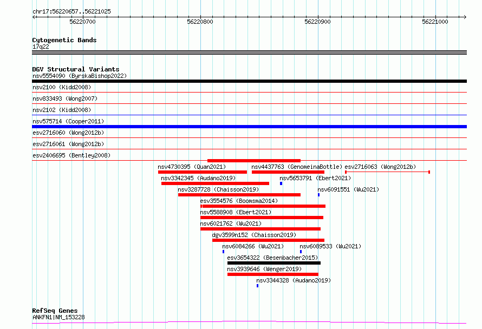
Task: Click the 17q22 cytogenetic band label
Action: pos(41,47)
